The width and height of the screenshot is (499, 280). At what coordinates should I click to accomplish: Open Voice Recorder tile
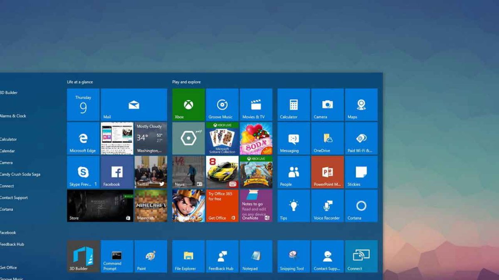[328, 206]
